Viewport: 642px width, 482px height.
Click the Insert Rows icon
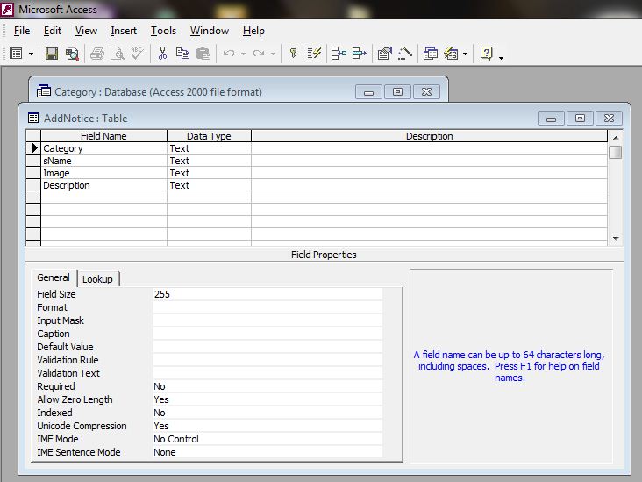pyautogui.click(x=338, y=54)
